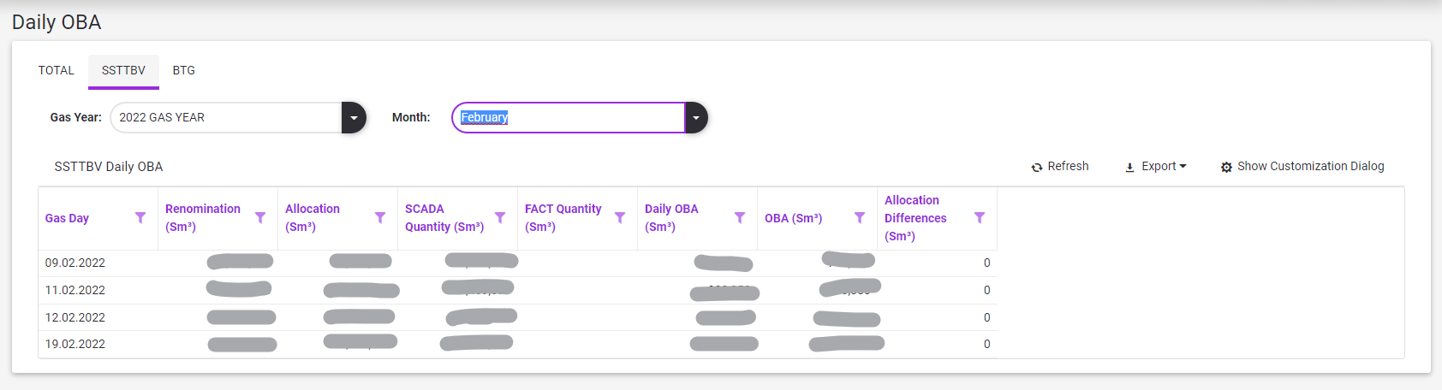
Task: Click the Gas Day column filter icon
Action: [x=140, y=218]
